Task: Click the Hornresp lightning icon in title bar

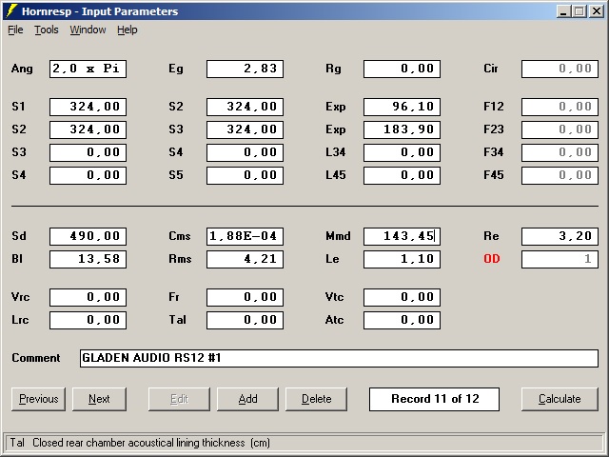Action: click(12, 10)
